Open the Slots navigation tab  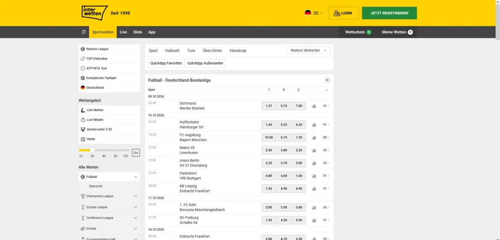tap(137, 32)
